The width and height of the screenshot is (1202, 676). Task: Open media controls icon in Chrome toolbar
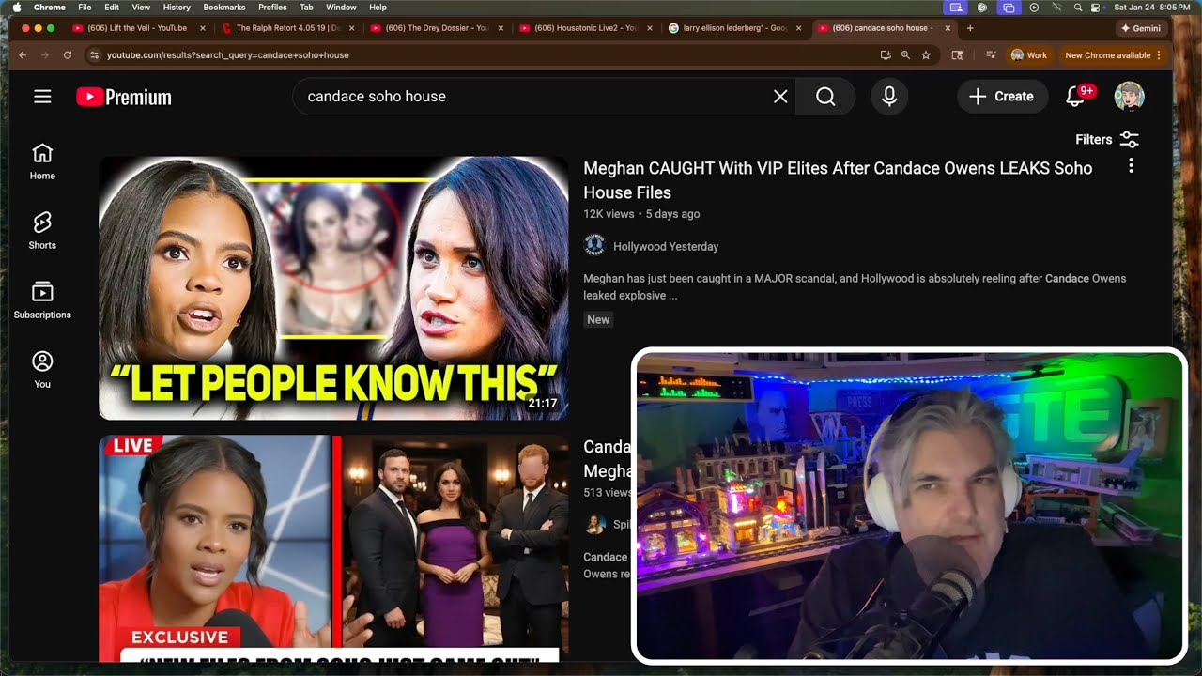[991, 55]
